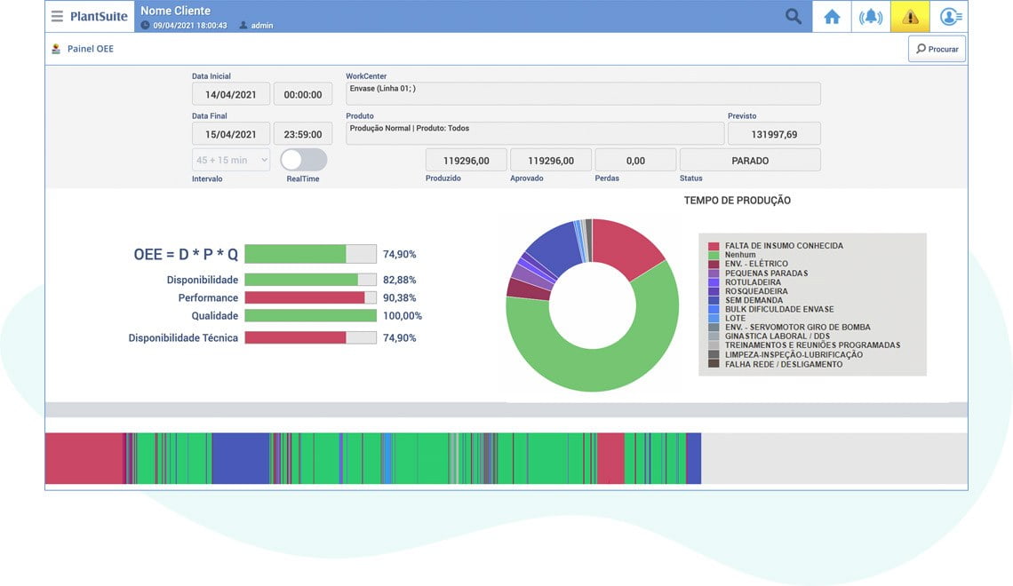This screenshot has width=1013, height=586.
Task: Click the Qualidade progress bar
Action: [x=311, y=315]
